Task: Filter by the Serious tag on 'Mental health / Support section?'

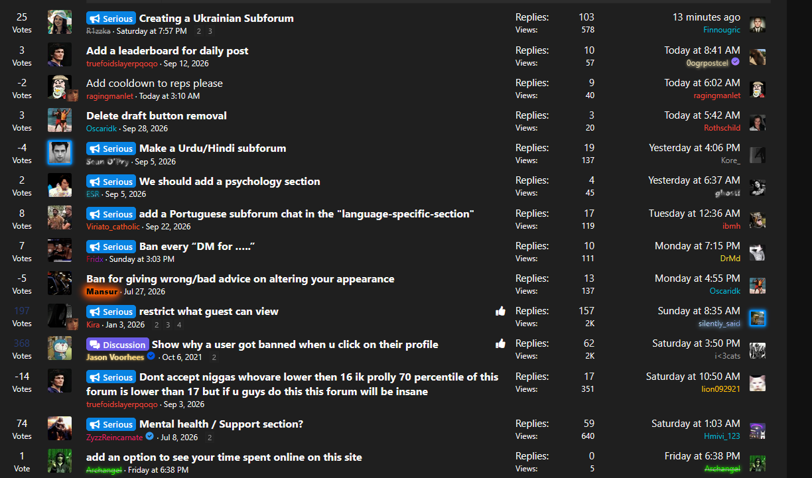Action: pos(111,424)
